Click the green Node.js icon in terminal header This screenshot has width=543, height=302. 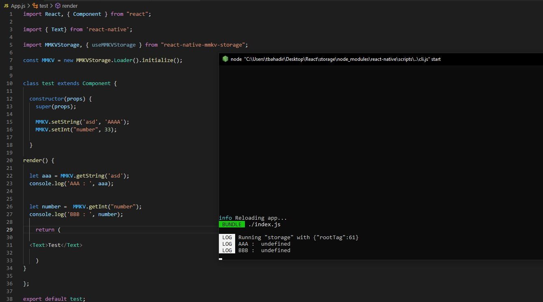point(225,59)
